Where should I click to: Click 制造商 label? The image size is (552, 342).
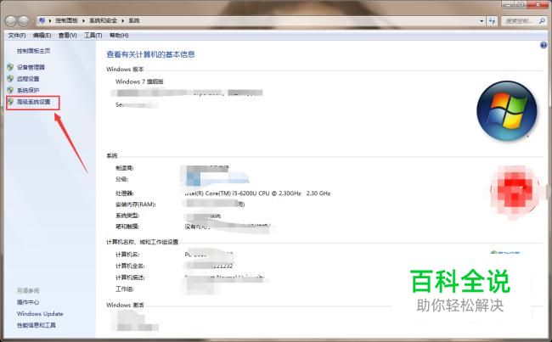pos(125,168)
